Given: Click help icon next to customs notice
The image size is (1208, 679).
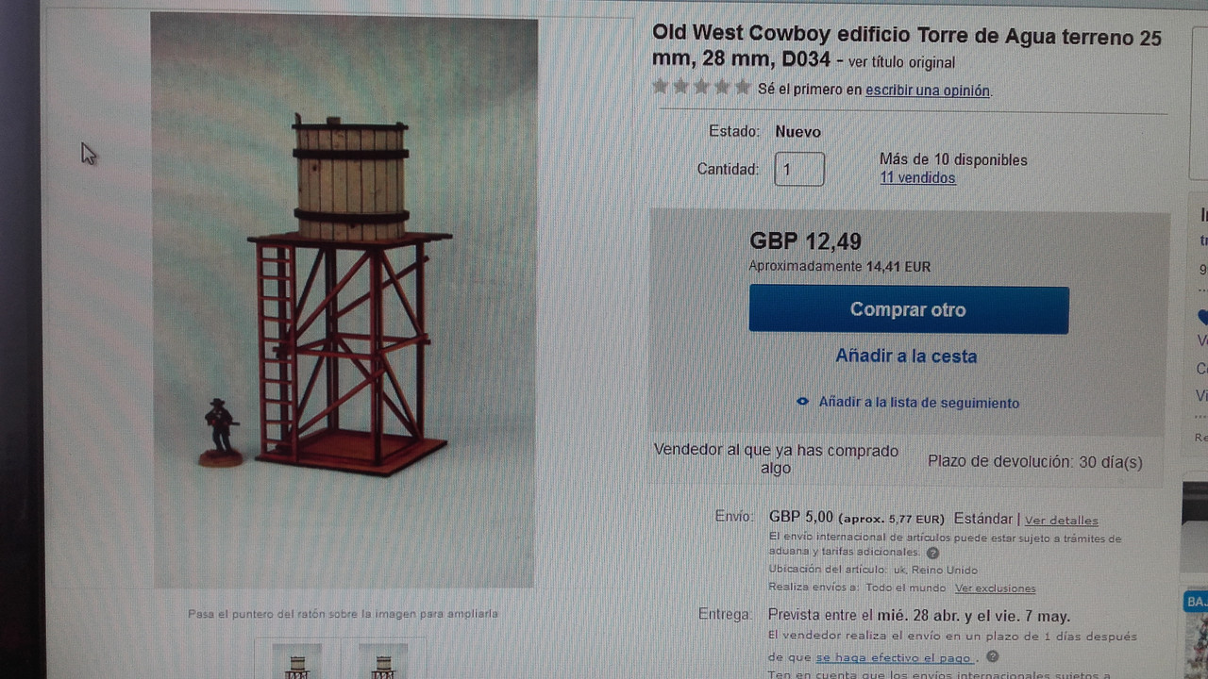Looking at the screenshot, I should (x=932, y=553).
